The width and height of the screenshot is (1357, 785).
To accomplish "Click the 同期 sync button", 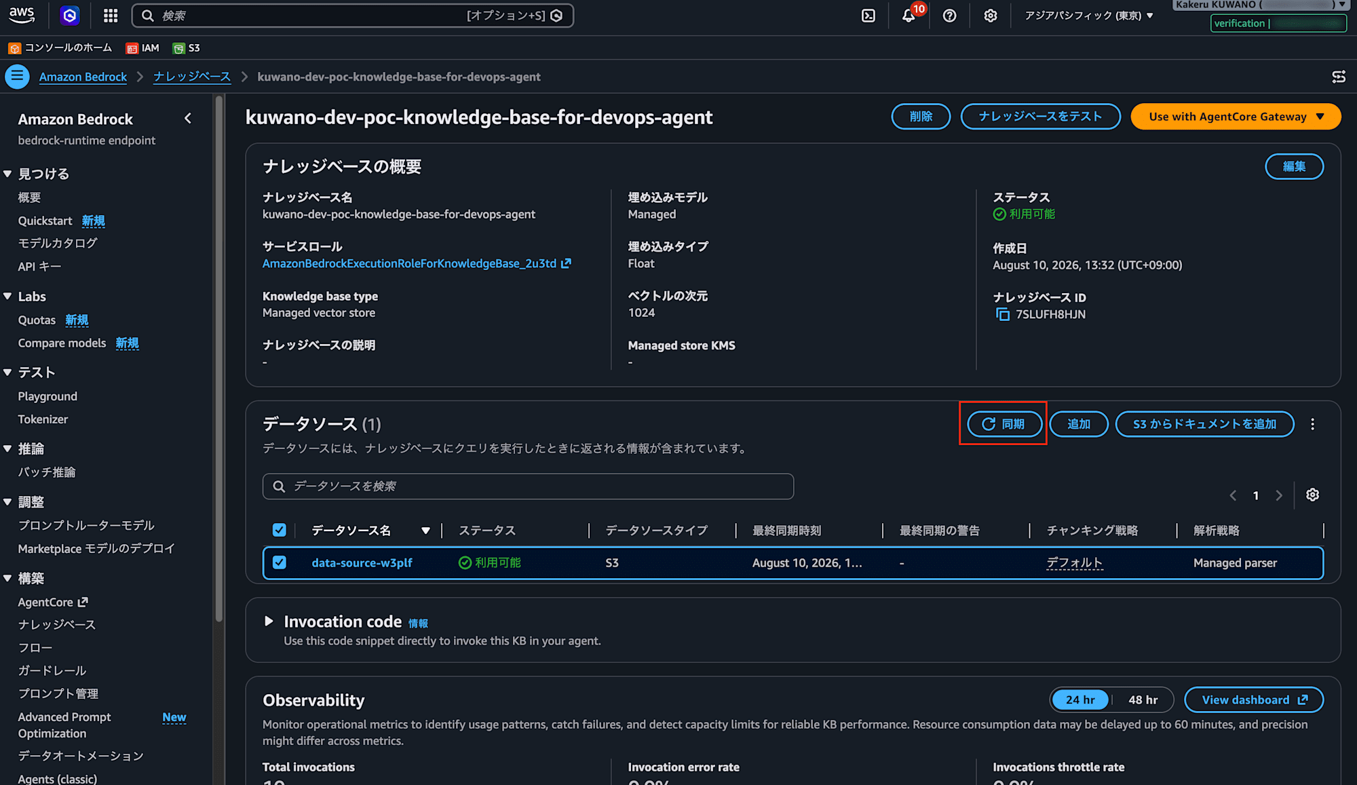I will point(1004,424).
